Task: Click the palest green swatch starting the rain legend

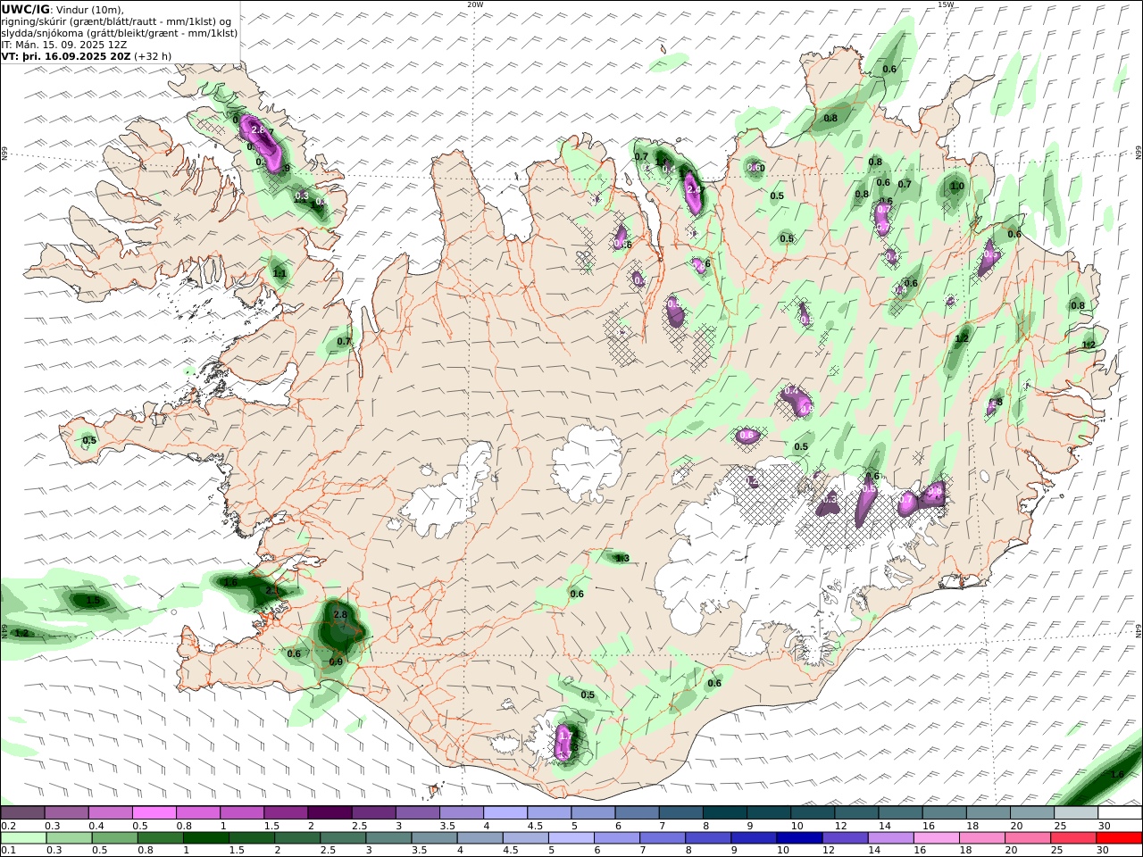Action: 23,838
